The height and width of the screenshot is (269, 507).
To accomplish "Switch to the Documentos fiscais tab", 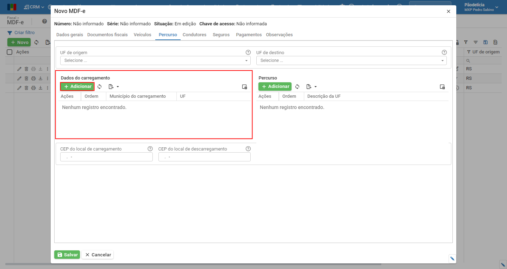I will (107, 35).
